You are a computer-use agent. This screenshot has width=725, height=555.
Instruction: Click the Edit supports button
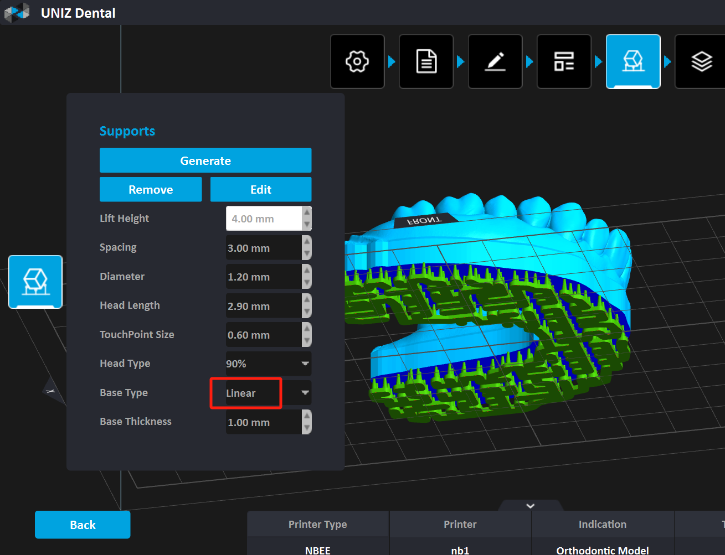(x=261, y=189)
